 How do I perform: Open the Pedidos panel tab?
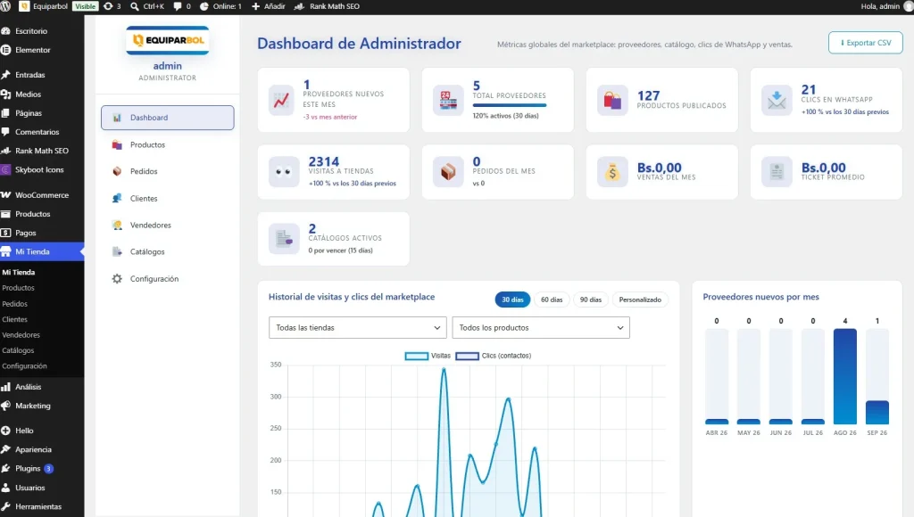pyautogui.click(x=167, y=171)
